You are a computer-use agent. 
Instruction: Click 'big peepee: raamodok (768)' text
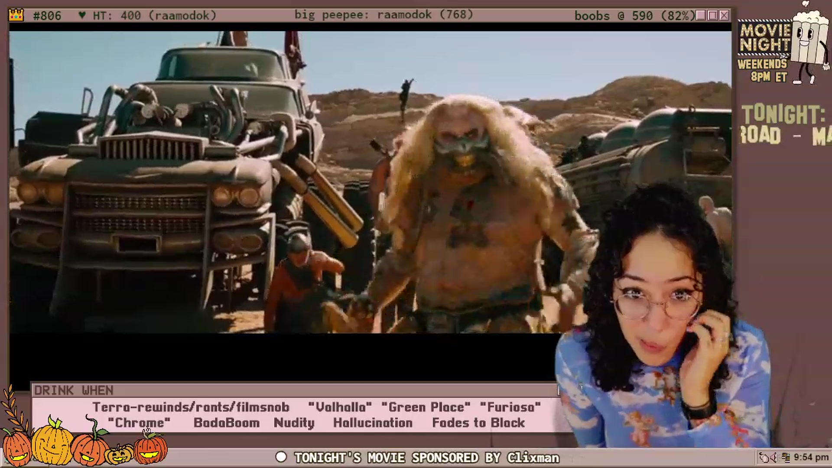384,15
